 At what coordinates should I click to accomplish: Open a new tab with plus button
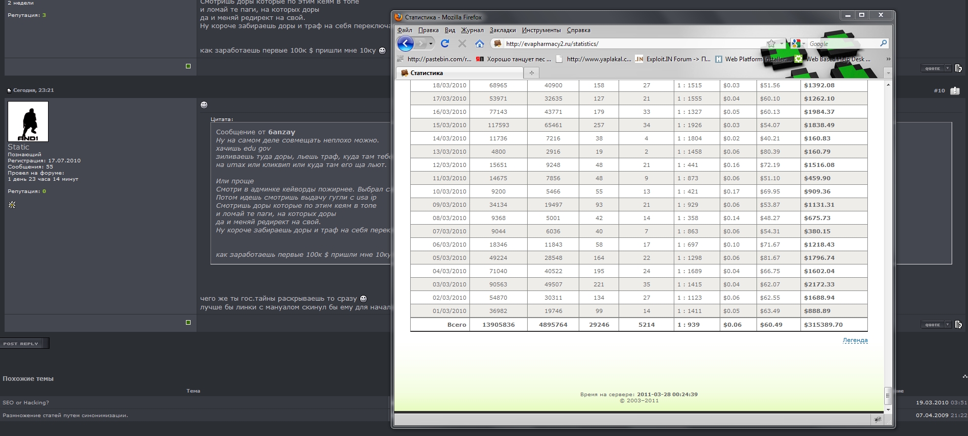pyautogui.click(x=531, y=73)
